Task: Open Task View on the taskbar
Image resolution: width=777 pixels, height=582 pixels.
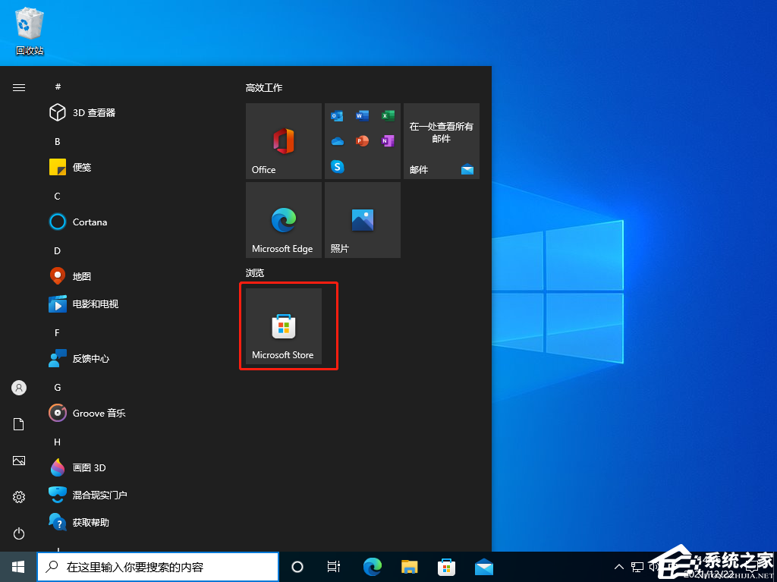Action: tap(333, 567)
